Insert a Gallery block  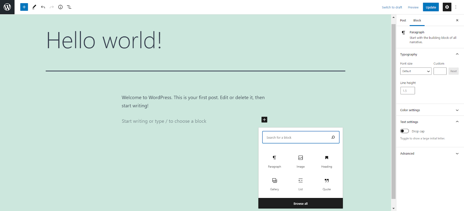tap(274, 184)
